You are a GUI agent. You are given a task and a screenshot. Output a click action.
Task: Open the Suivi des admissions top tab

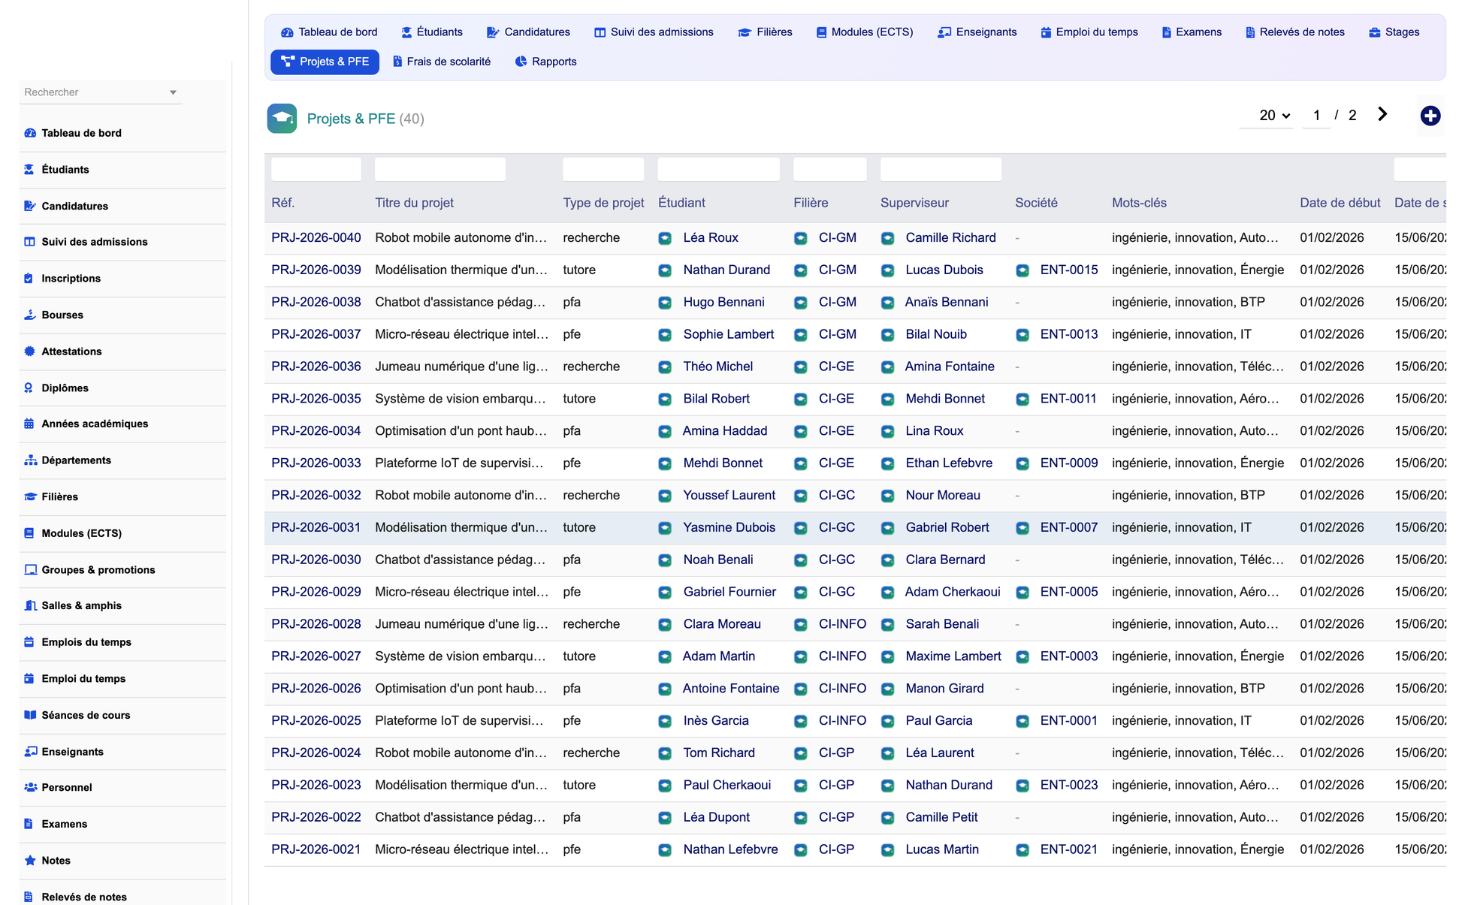tap(654, 32)
